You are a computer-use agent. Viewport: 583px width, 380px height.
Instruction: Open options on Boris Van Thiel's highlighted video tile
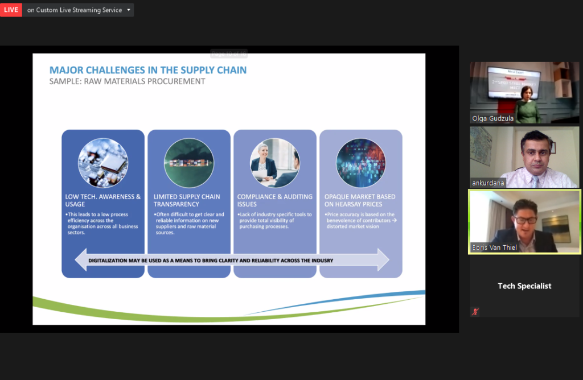pos(524,222)
